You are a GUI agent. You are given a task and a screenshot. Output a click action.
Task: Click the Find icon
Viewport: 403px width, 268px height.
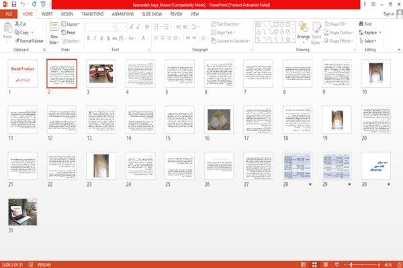pos(361,24)
